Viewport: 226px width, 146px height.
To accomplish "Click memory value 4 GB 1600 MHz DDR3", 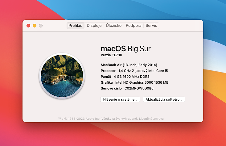I will coord(132,77).
